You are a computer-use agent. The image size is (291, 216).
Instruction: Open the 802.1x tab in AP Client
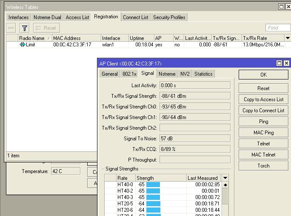click(x=129, y=74)
